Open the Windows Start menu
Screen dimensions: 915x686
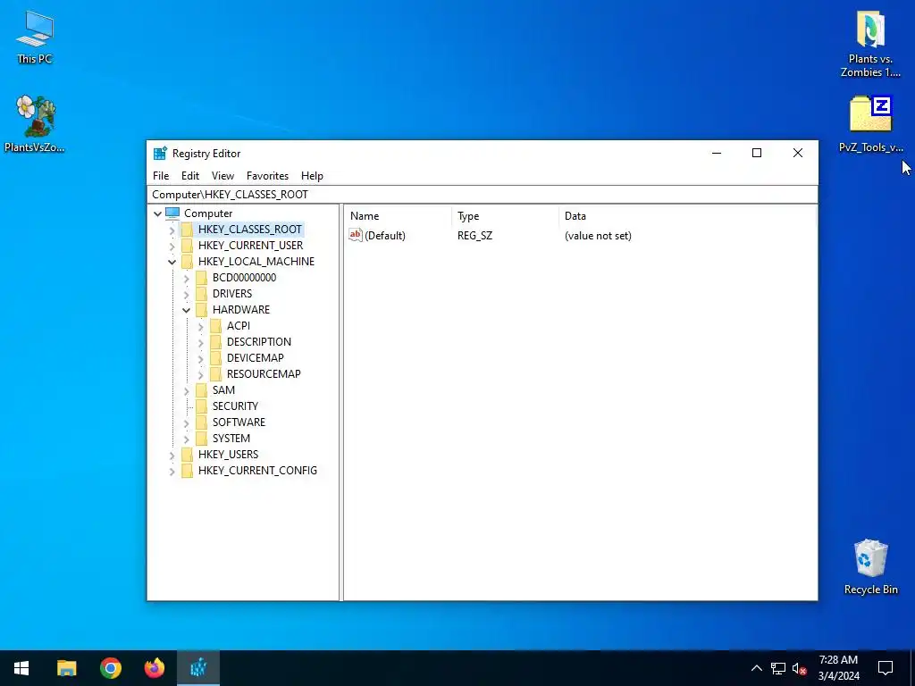[21, 668]
